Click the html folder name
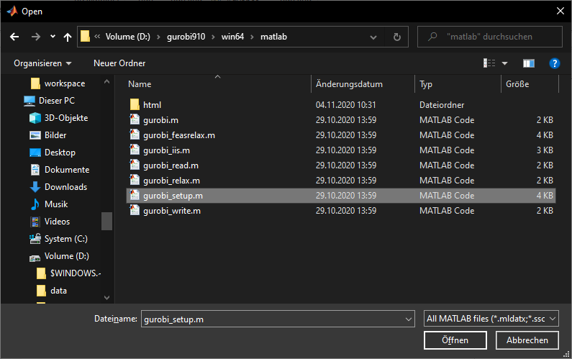Screen dimensions: 572x359 coord(152,105)
